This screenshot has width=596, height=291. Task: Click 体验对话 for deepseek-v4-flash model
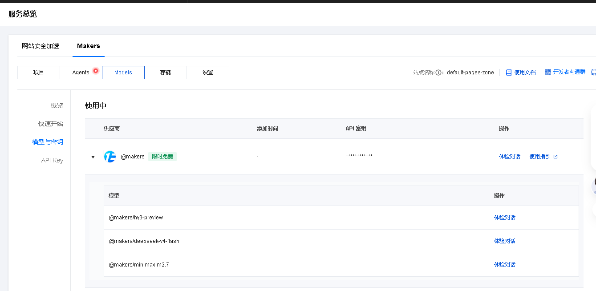(505, 241)
